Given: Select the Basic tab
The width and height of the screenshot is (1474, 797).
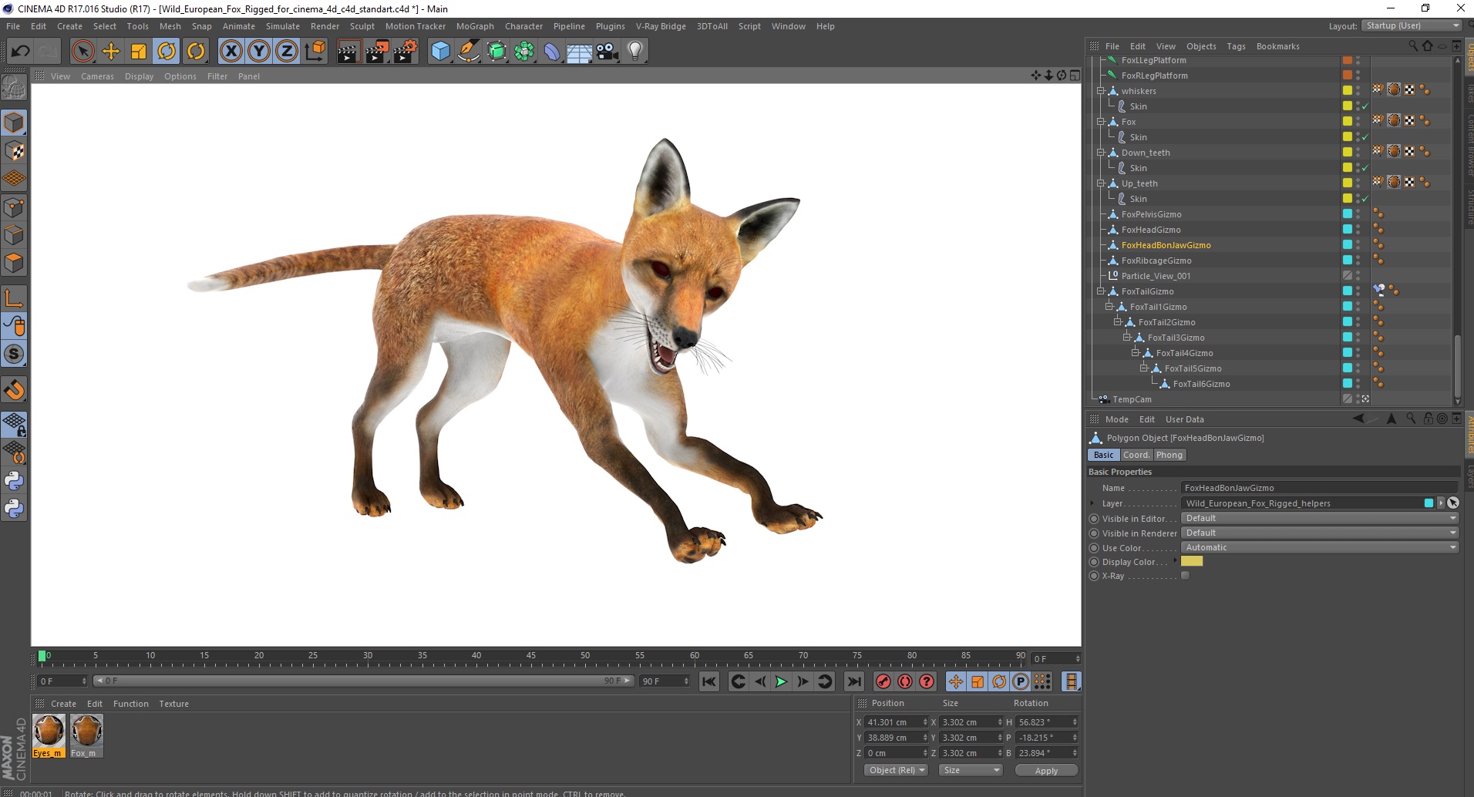Looking at the screenshot, I should click(x=1103, y=455).
